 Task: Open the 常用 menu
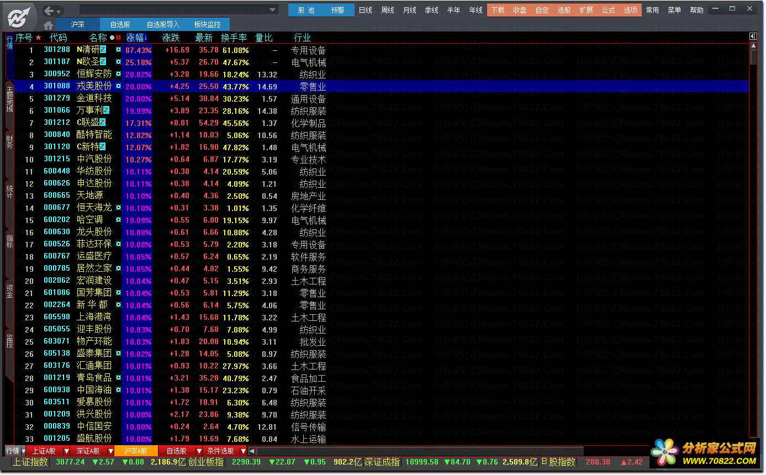(x=652, y=10)
